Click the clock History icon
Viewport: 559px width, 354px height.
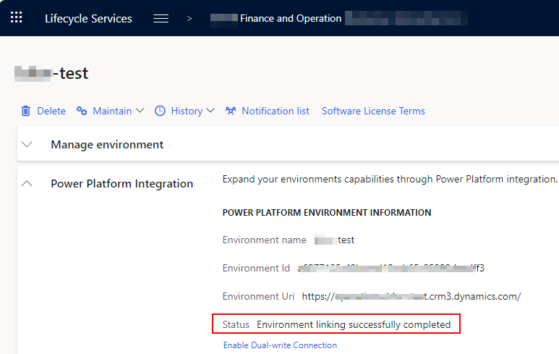click(160, 111)
